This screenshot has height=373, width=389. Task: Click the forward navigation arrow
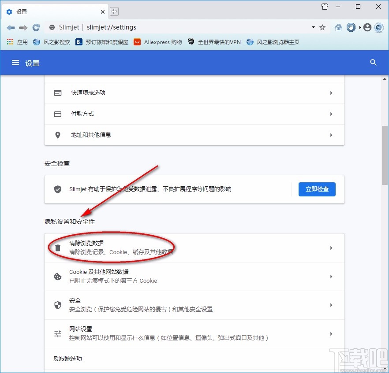pos(23,27)
